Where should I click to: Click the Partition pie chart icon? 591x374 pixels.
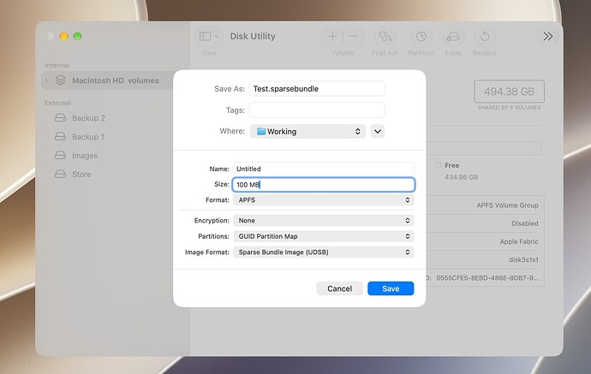coord(421,37)
